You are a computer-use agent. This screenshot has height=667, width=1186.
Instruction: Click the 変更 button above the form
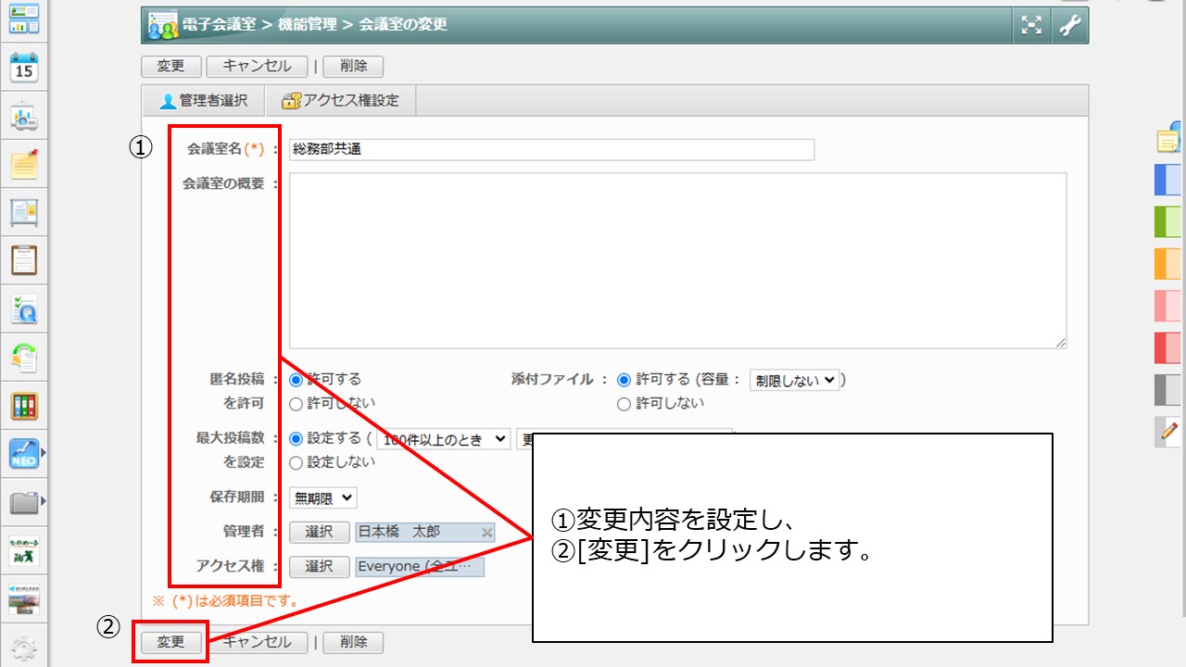click(x=171, y=67)
